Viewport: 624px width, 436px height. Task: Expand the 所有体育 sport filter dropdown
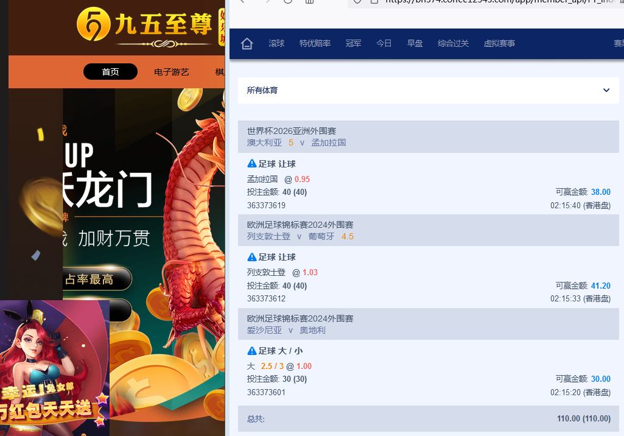coord(428,90)
